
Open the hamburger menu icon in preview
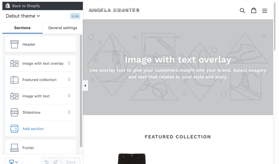(265, 11)
